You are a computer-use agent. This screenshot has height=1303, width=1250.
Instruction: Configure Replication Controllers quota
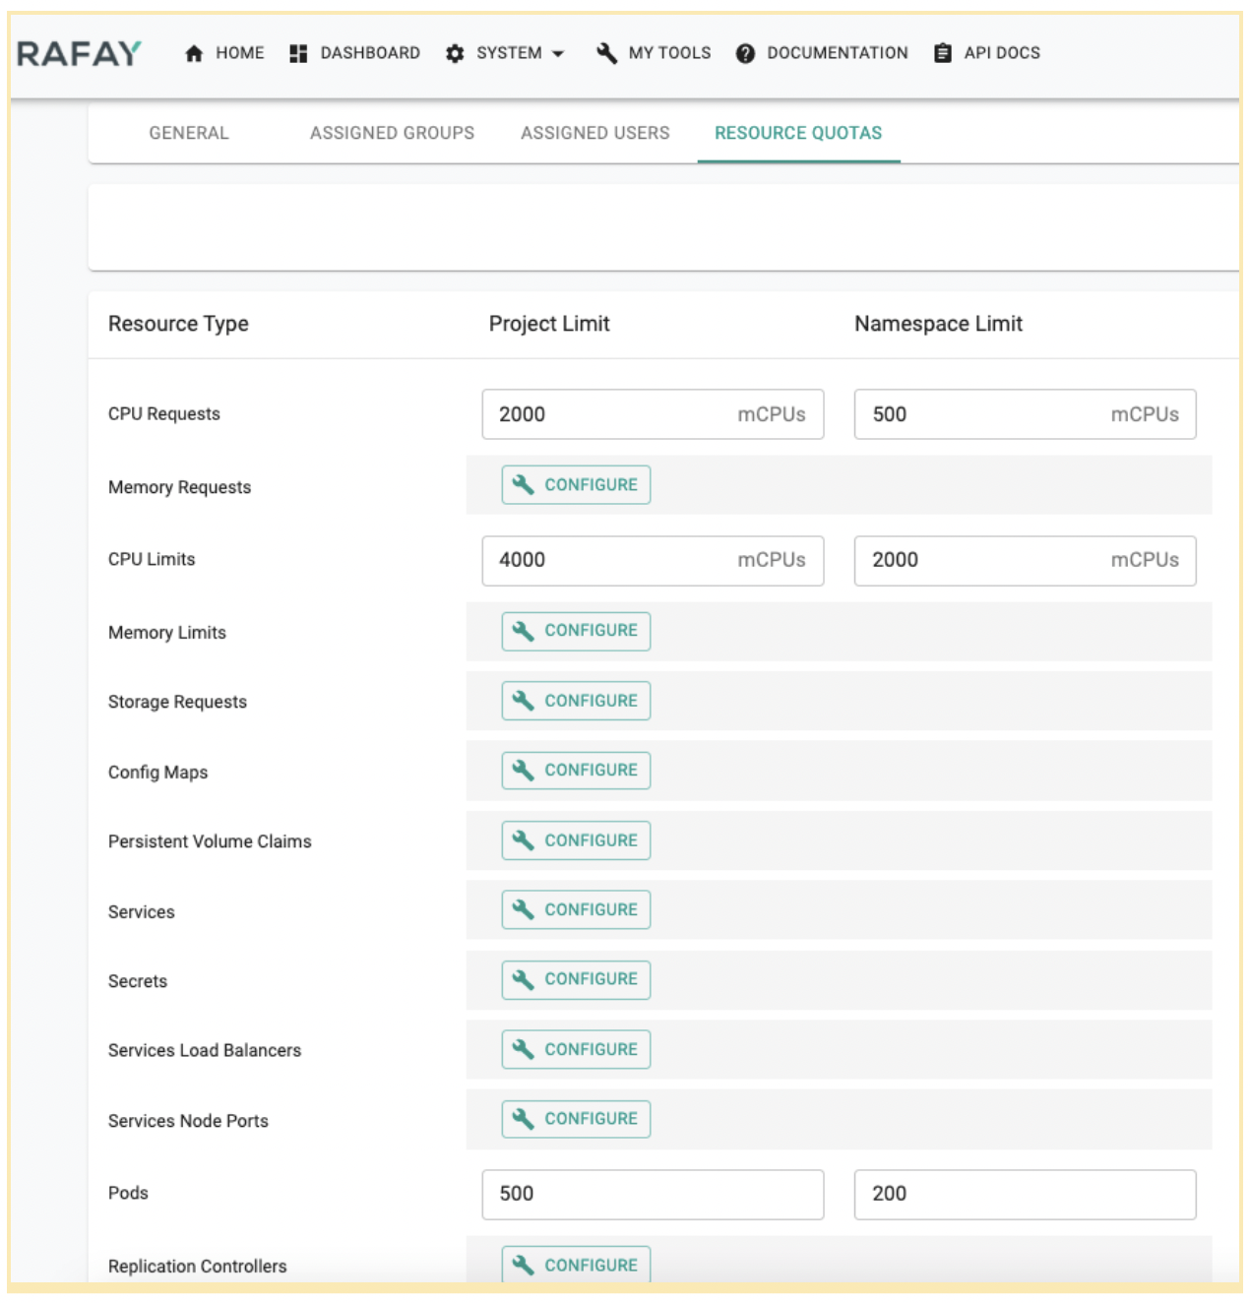click(x=576, y=1265)
